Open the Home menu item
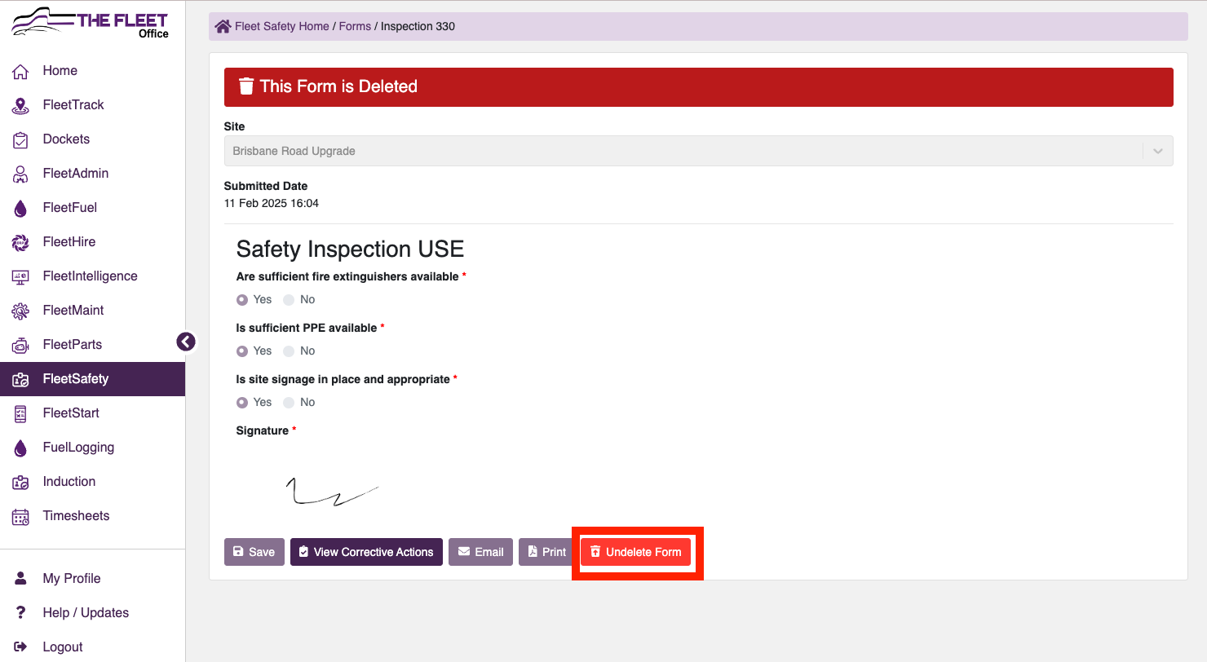This screenshot has height=662, width=1207. point(92,71)
